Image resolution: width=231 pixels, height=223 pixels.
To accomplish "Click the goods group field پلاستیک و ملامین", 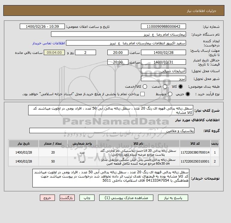I will (x=112, y=131).
